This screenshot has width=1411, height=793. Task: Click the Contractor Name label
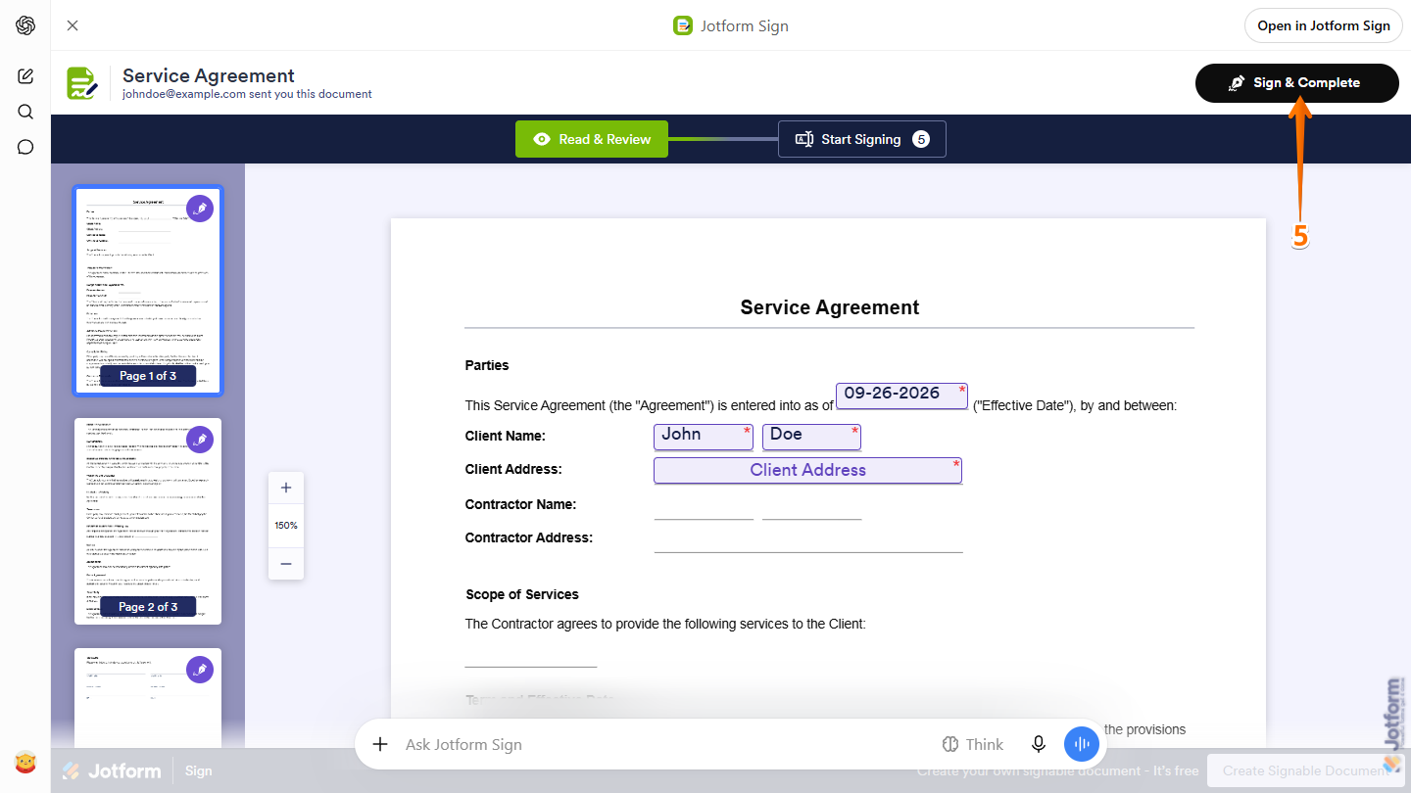tap(520, 504)
